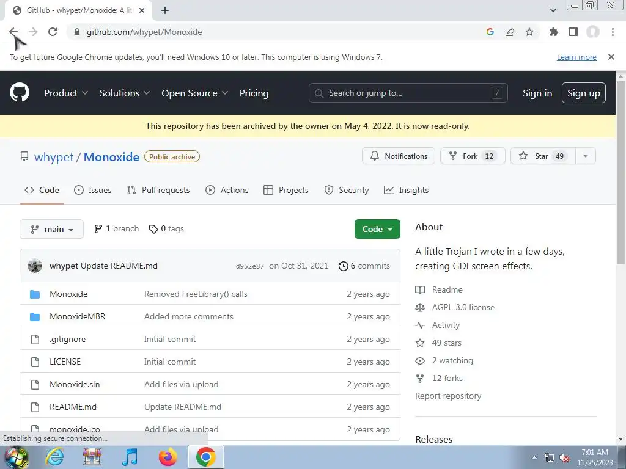Switch to the Pull requests tab
This screenshot has height=469, width=626.
coord(158,191)
